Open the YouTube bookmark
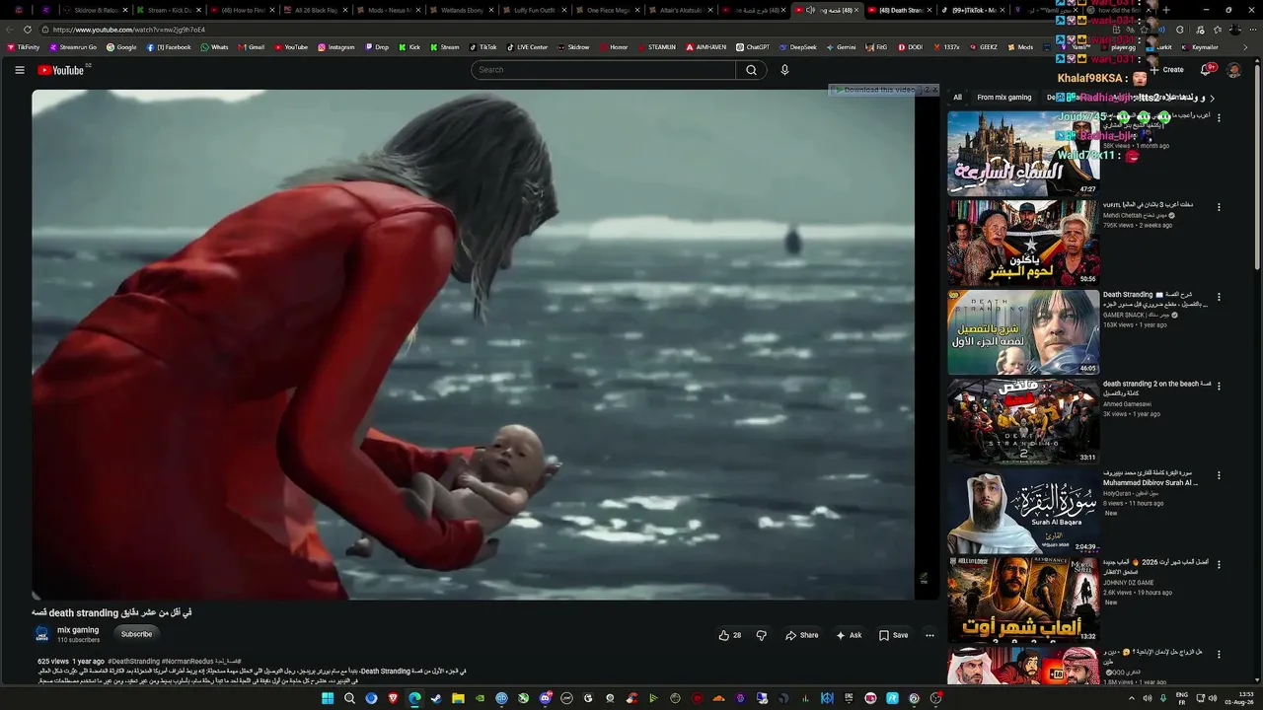 tap(291, 47)
